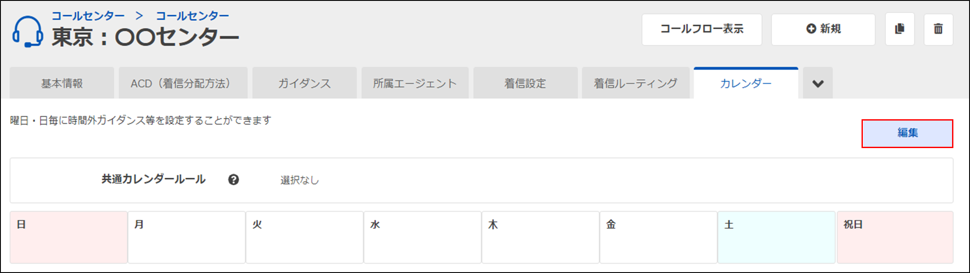Click the copy (duplicate) icon button
The height and width of the screenshot is (273, 970).
(x=900, y=29)
